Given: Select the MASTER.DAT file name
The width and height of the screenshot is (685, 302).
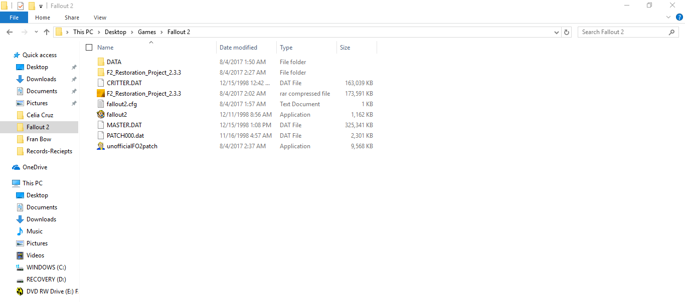Looking at the screenshot, I should 124,125.
